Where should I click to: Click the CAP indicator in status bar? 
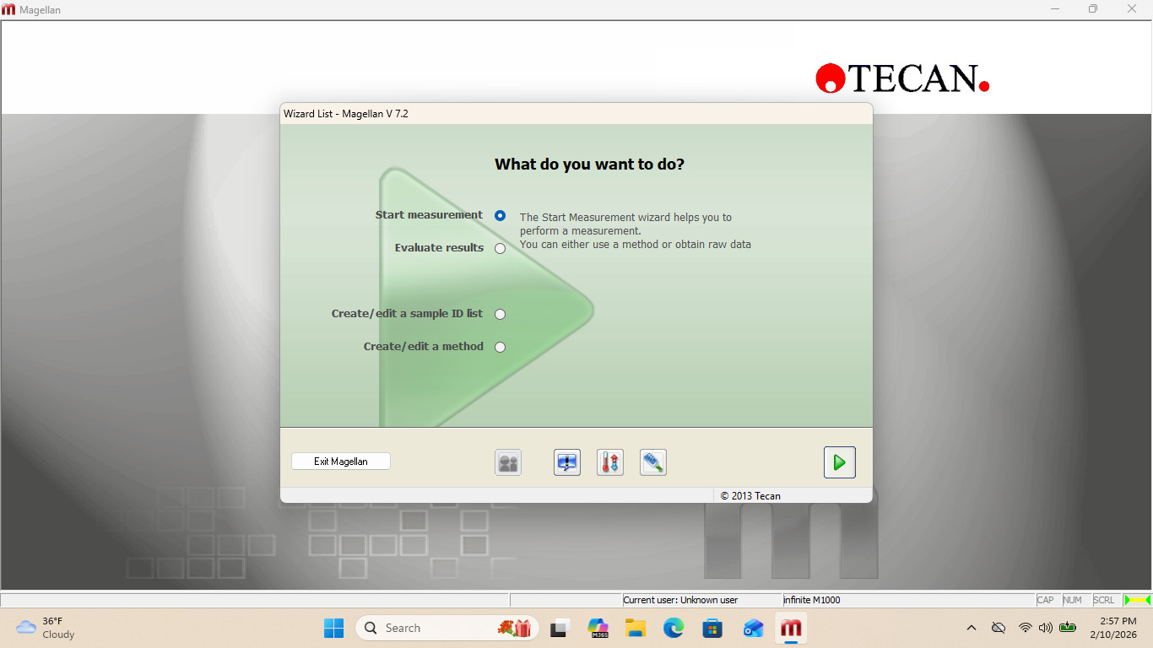tap(1046, 600)
